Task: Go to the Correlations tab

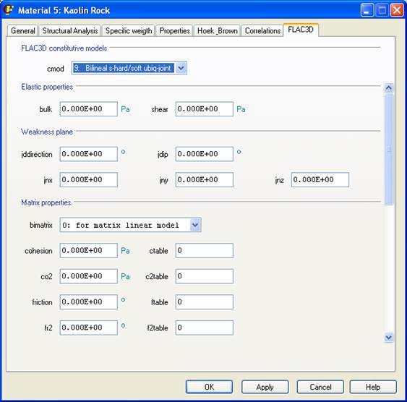Action: click(x=262, y=30)
